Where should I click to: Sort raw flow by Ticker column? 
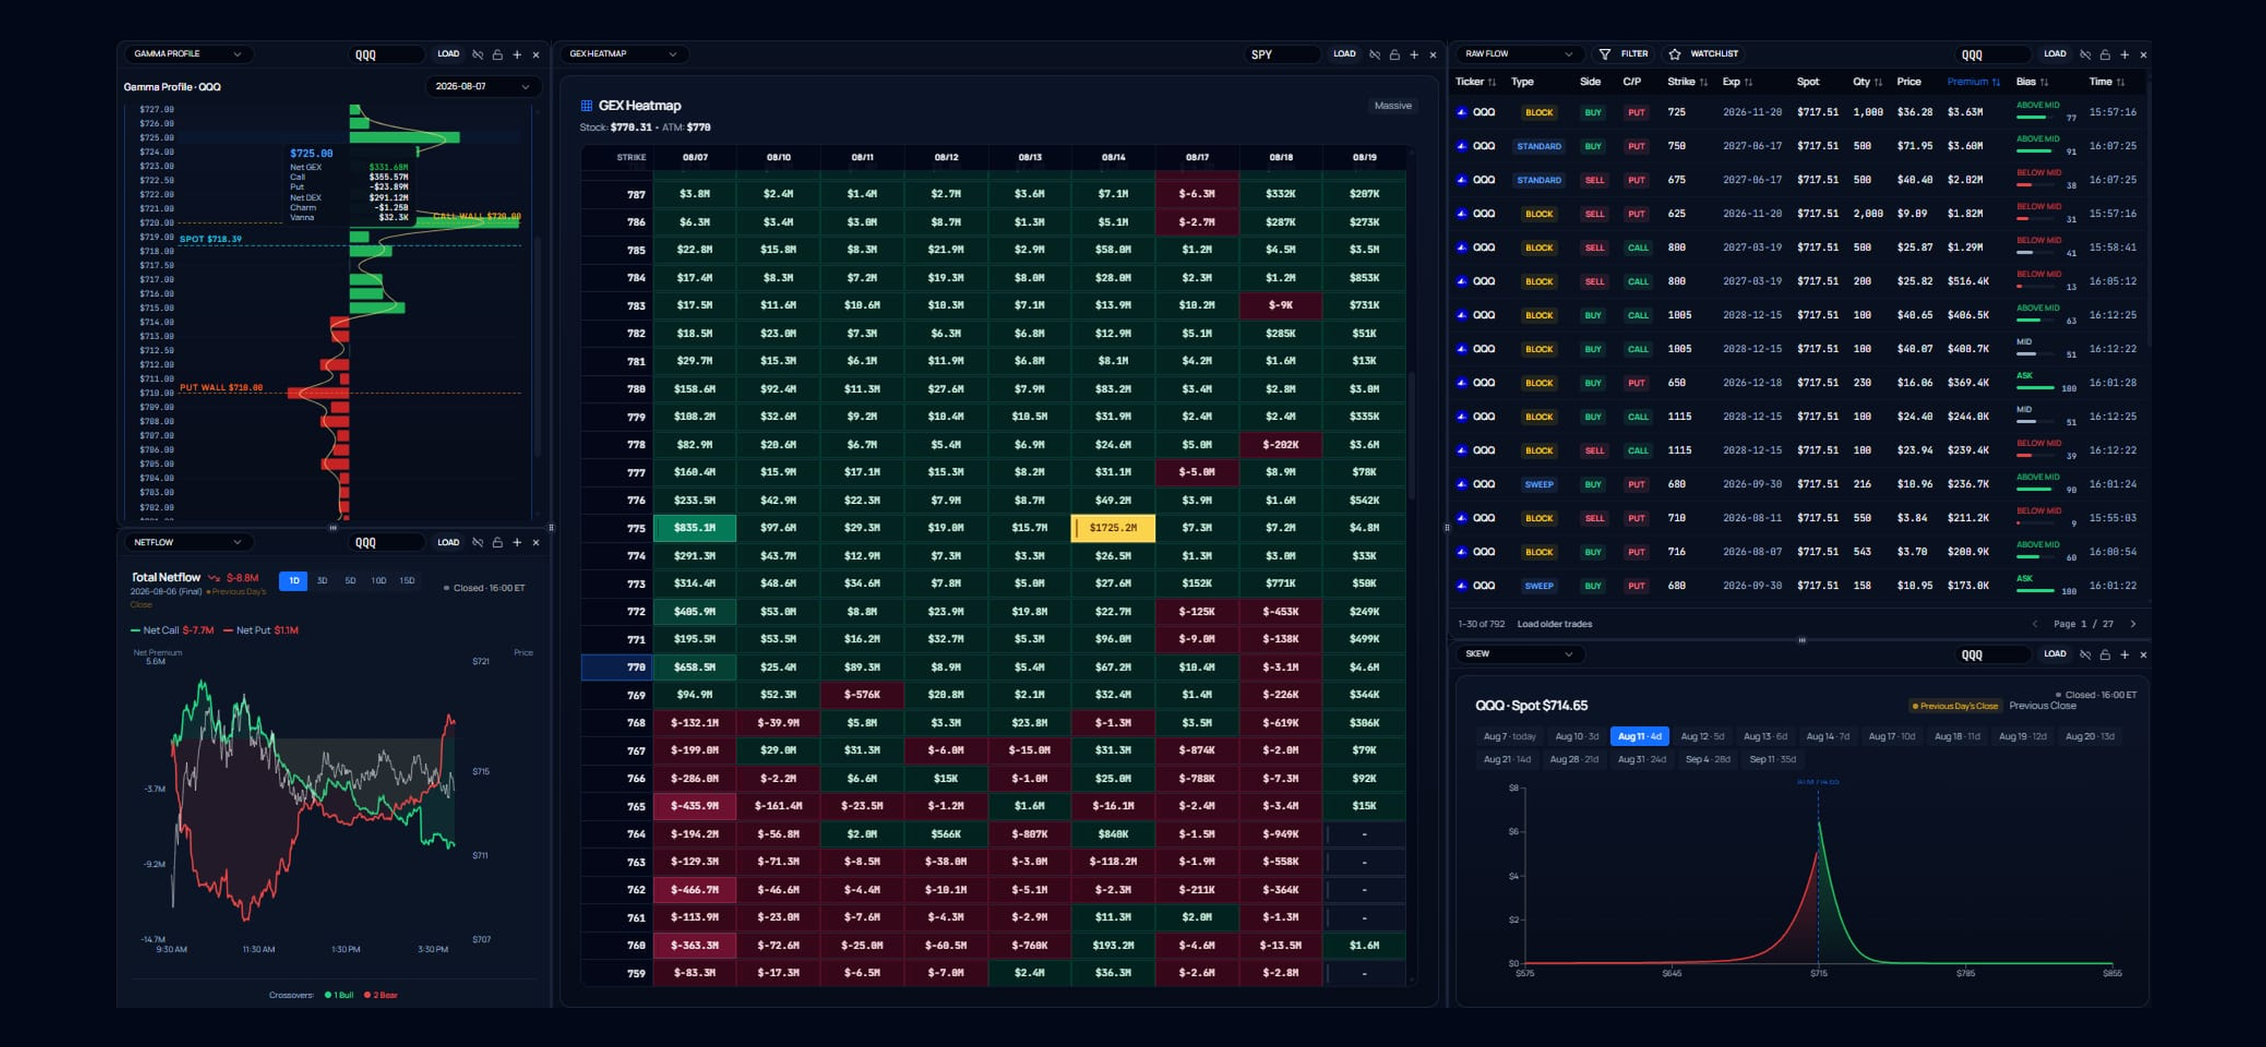click(x=1476, y=82)
